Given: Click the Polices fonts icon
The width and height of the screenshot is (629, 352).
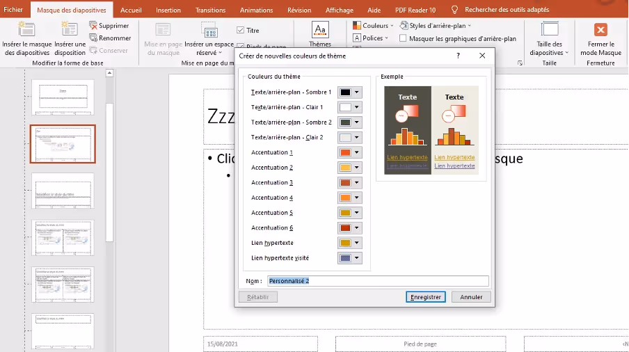Looking at the screenshot, I should 357,38.
